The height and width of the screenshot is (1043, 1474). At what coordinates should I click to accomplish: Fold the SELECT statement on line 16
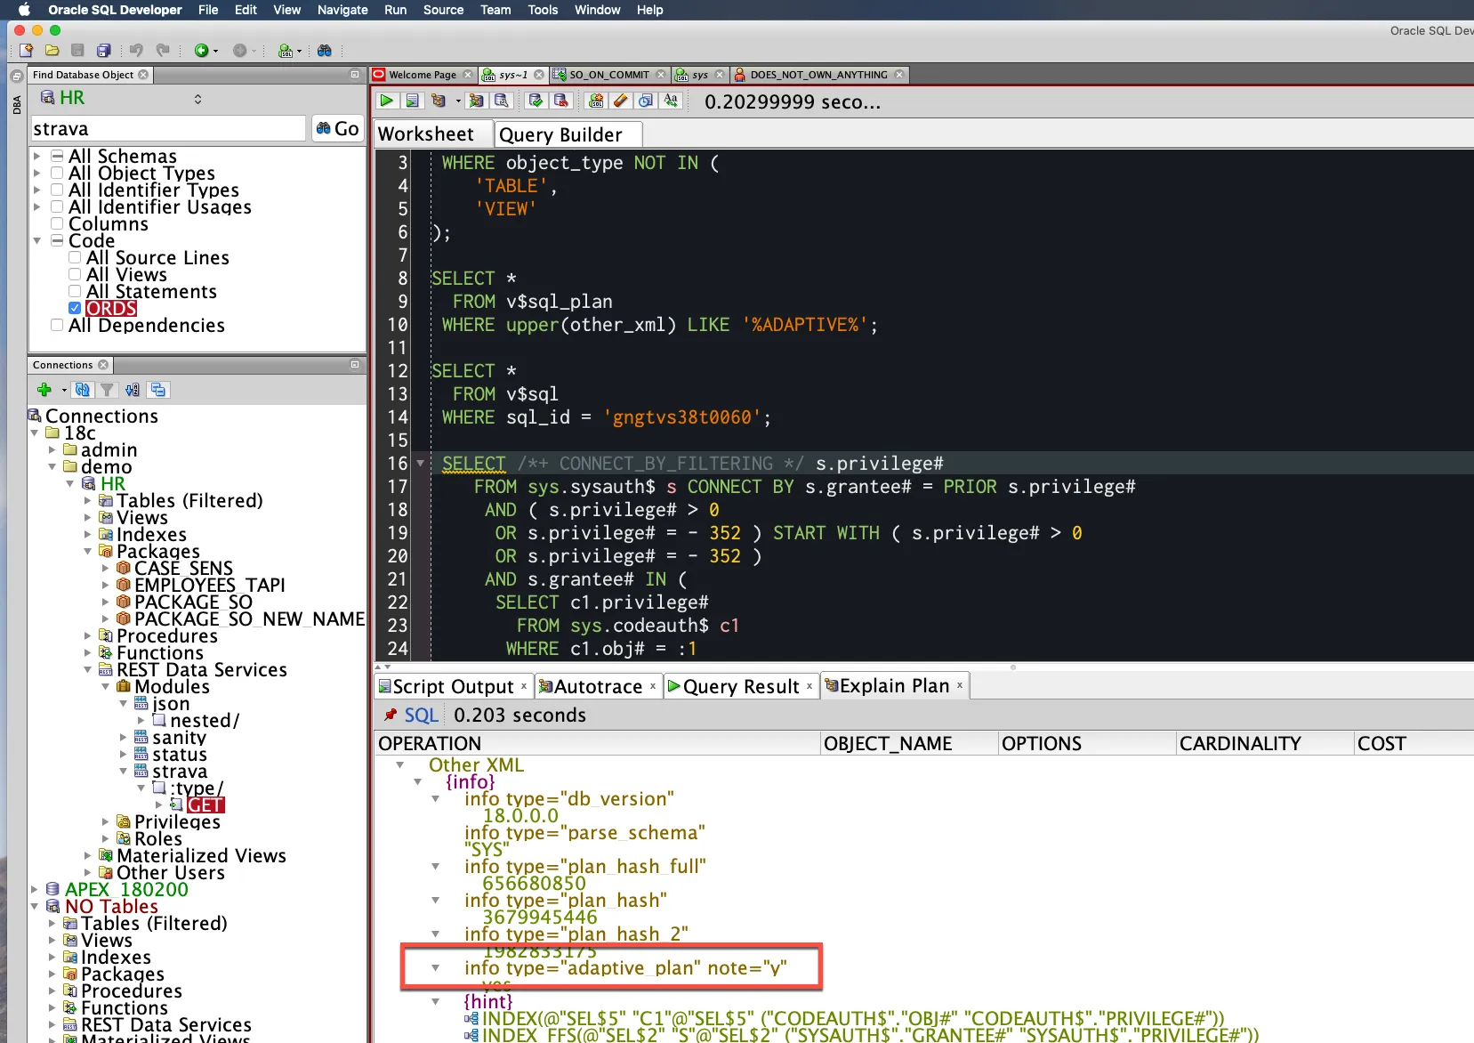[421, 464]
